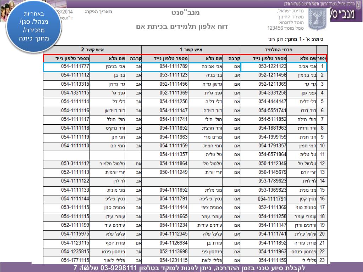Select student phone 052-1211456

[x=272, y=75]
